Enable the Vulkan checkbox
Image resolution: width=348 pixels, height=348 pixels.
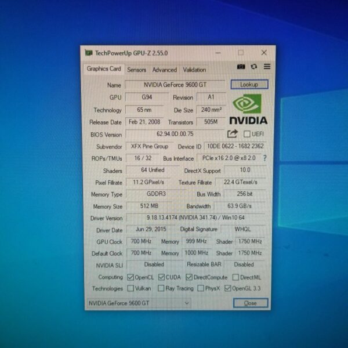pos(130,288)
